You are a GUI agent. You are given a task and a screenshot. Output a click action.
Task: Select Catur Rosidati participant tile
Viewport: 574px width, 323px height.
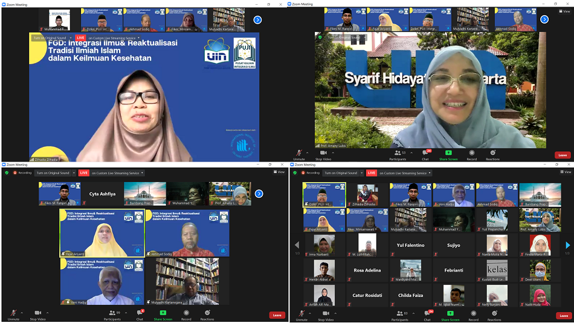coord(367,295)
